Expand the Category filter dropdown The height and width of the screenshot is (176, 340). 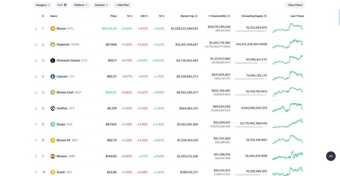[42, 5]
